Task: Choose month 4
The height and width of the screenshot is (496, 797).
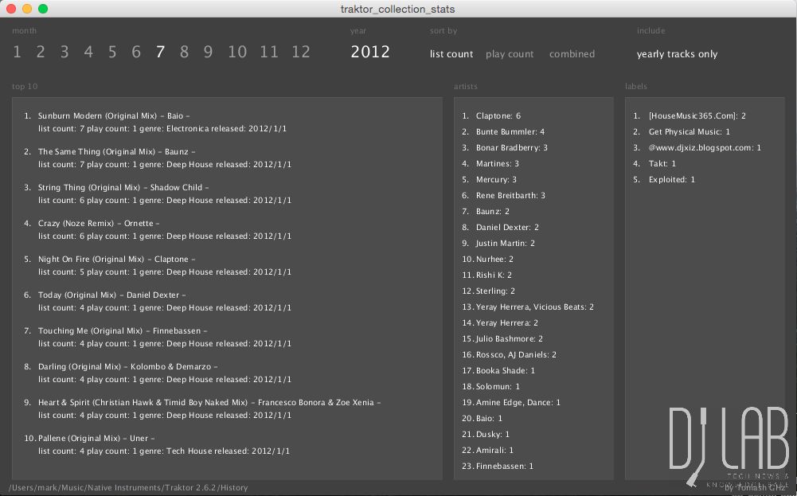Action: [88, 53]
